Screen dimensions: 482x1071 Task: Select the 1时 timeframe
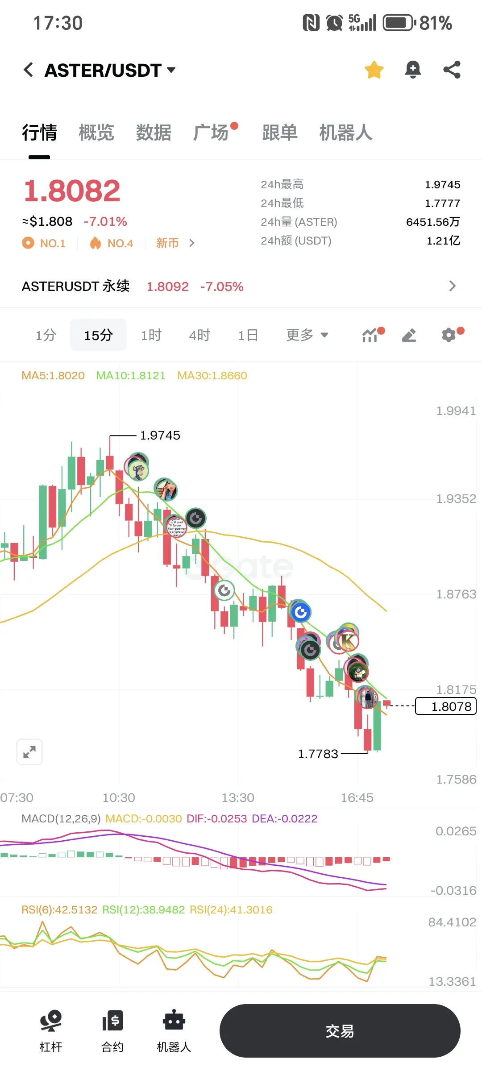(151, 335)
